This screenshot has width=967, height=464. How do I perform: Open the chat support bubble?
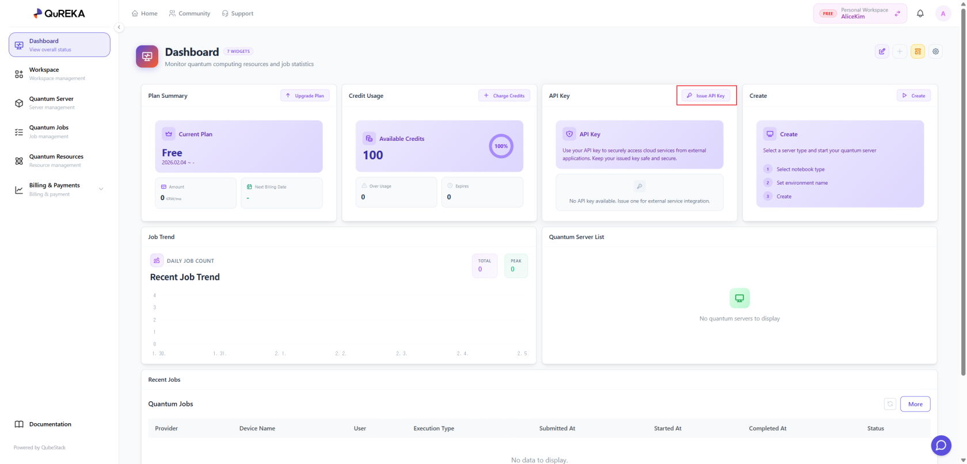point(941,445)
